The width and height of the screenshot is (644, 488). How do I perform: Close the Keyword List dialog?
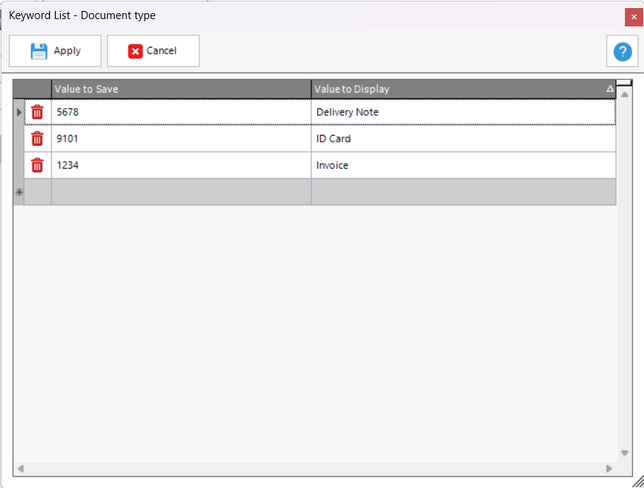634,16
